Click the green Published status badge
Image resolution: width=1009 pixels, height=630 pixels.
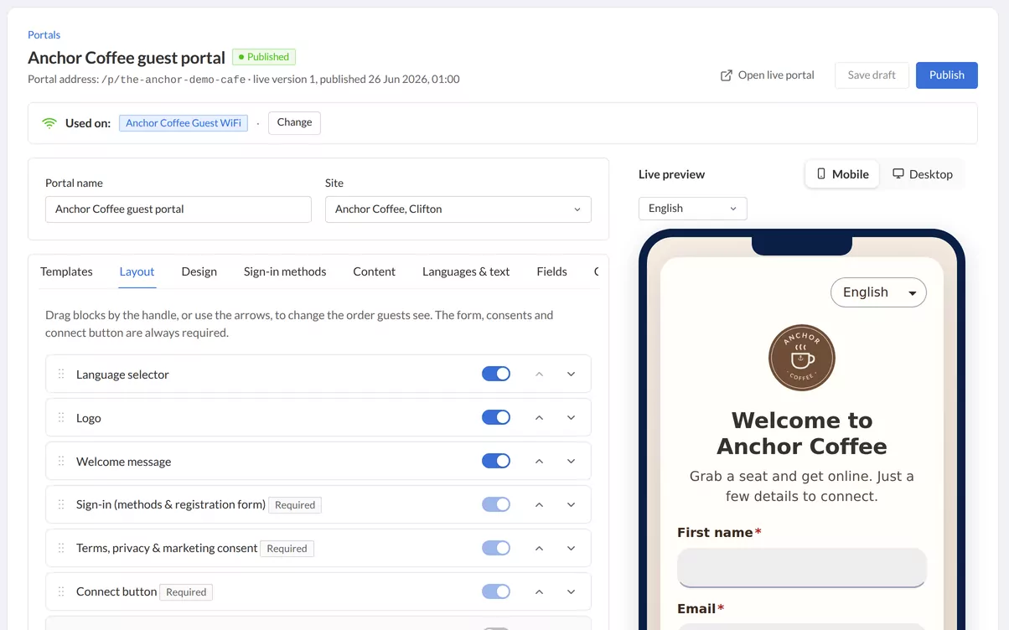click(264, 57)
